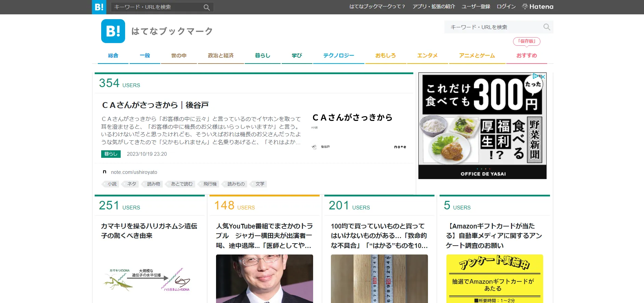Select the 世の中 category tab
This screenshot has height=303, width=644.
[x=179, y=55]
